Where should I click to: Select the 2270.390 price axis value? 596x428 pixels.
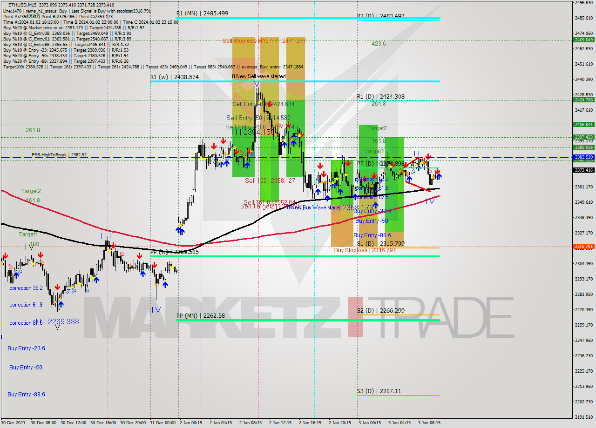click(583, 309)
